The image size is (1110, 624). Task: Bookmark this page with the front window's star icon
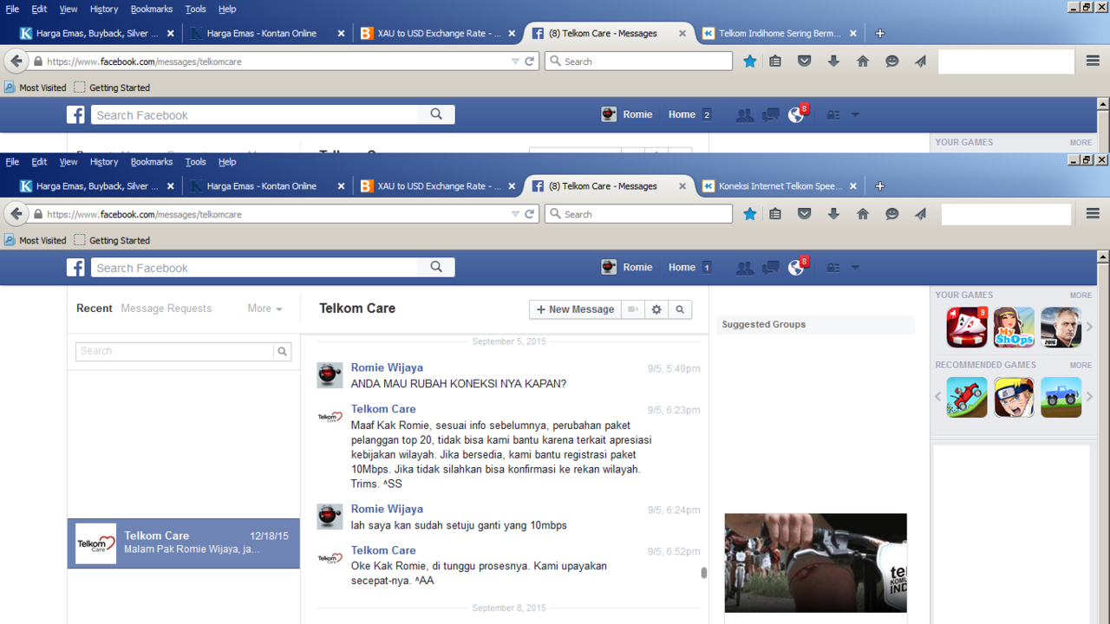coord(750,214)
